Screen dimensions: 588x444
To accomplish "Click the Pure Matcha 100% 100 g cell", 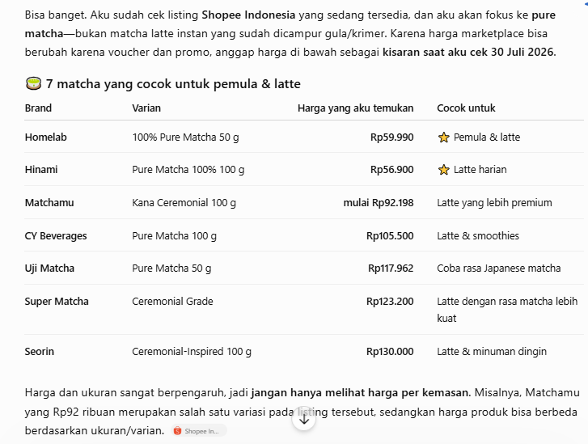I will coord(188,170).
